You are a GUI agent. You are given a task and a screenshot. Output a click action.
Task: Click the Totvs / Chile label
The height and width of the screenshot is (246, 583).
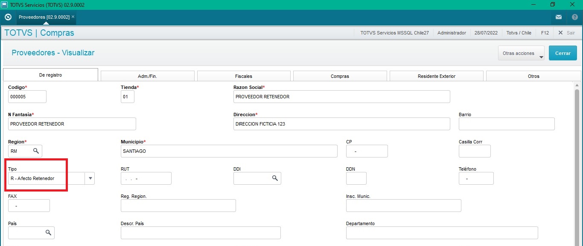click(x=519, y=33)
